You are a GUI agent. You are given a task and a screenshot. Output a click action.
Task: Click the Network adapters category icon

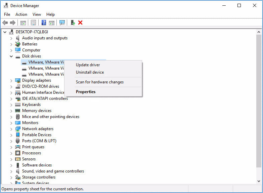18,129
